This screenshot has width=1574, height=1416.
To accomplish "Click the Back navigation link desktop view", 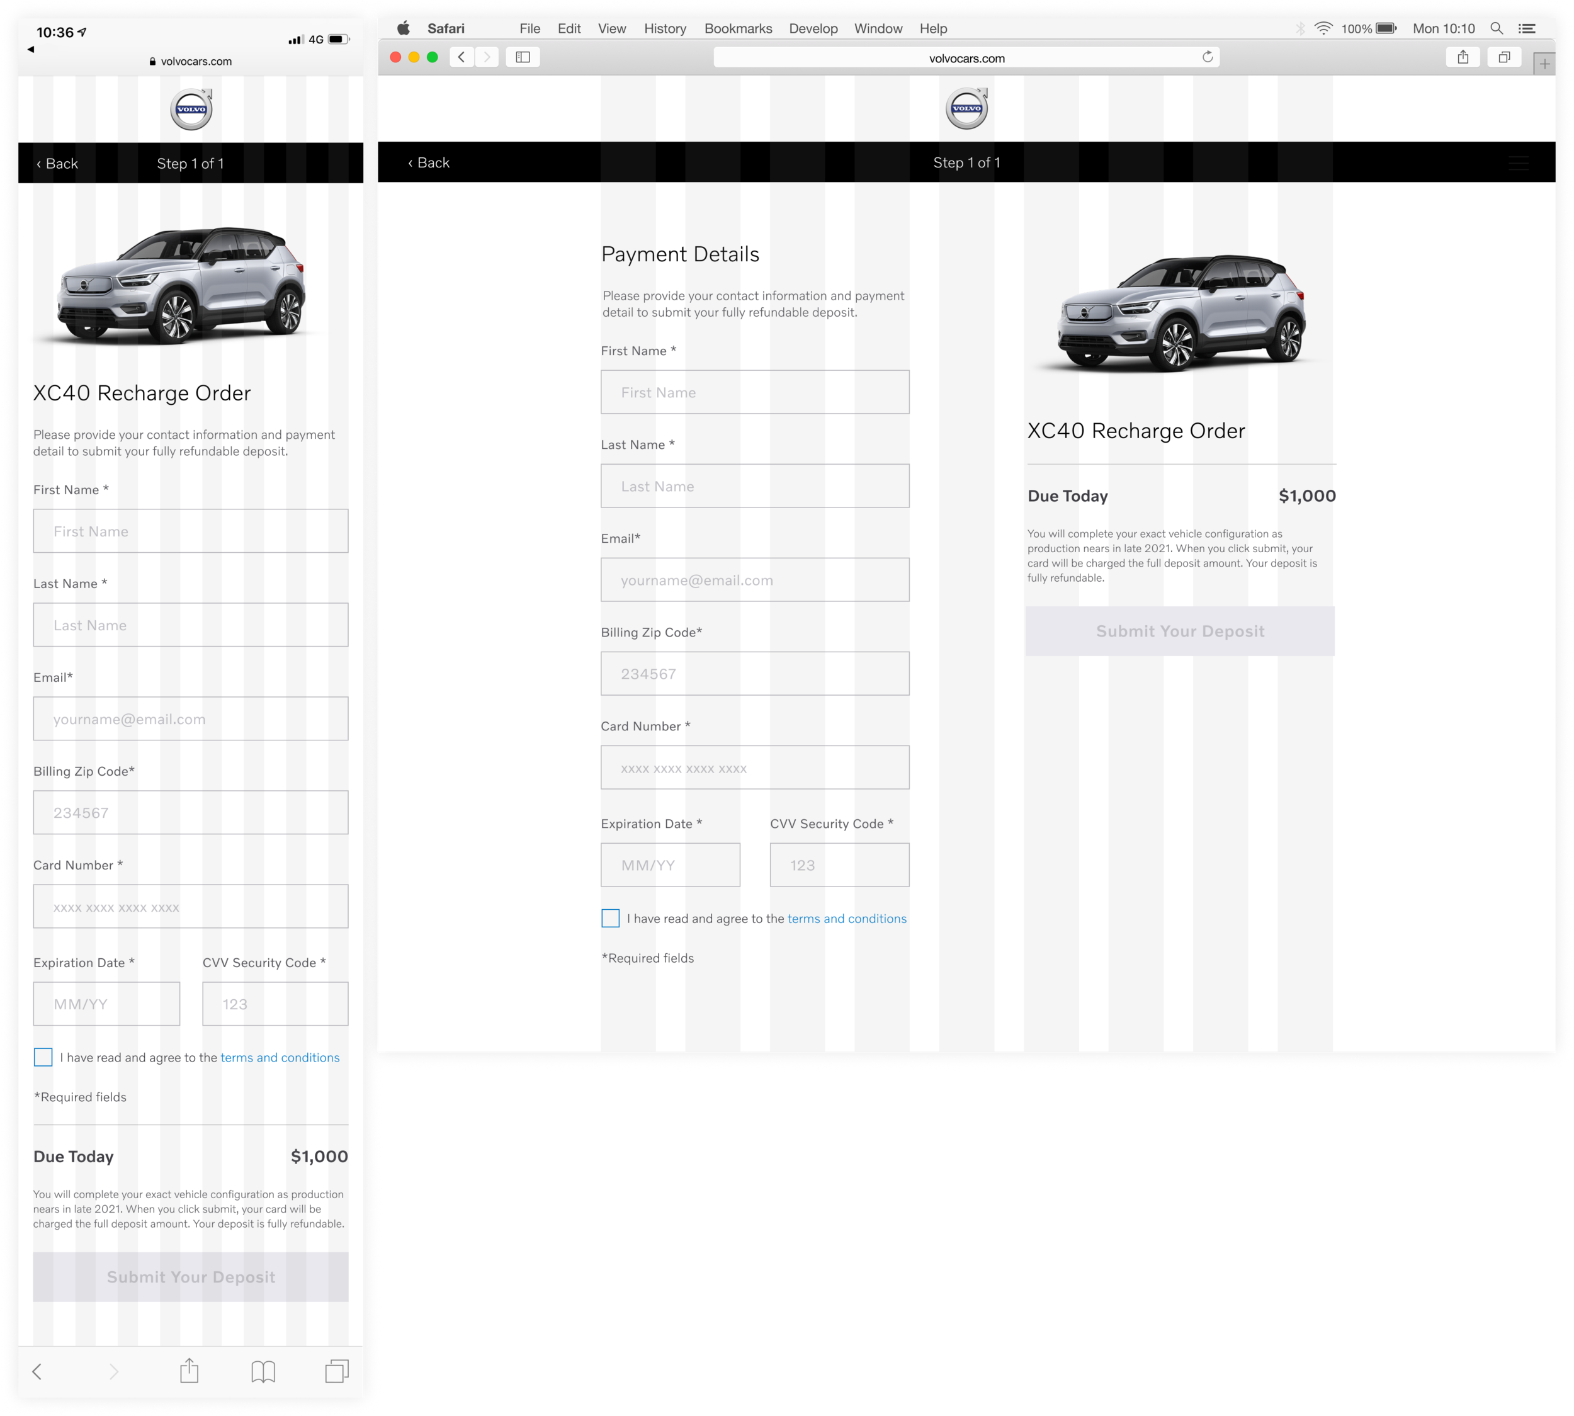I will [x=432, y=162].
